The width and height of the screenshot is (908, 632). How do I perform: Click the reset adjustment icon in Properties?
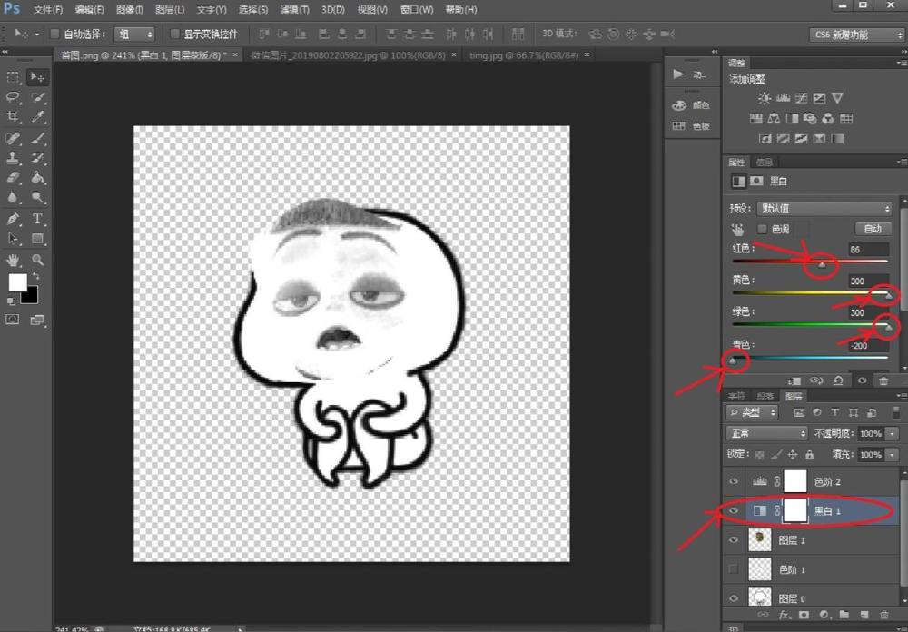coord(838,380)
